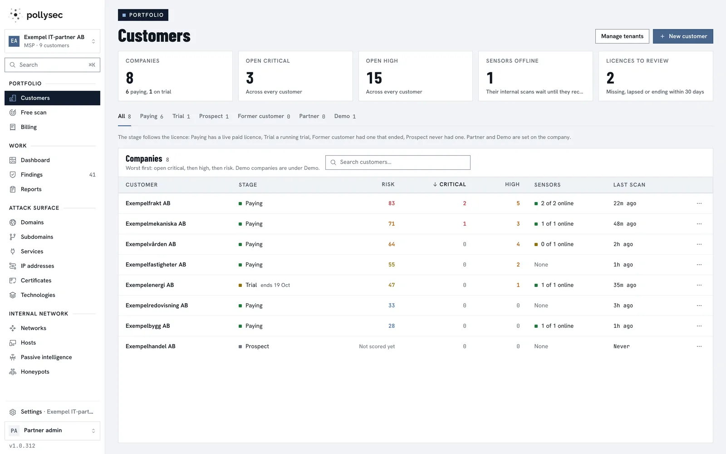Open Certificates via its icon
This screenshot has width=726, height=454.
coord(13,281)
